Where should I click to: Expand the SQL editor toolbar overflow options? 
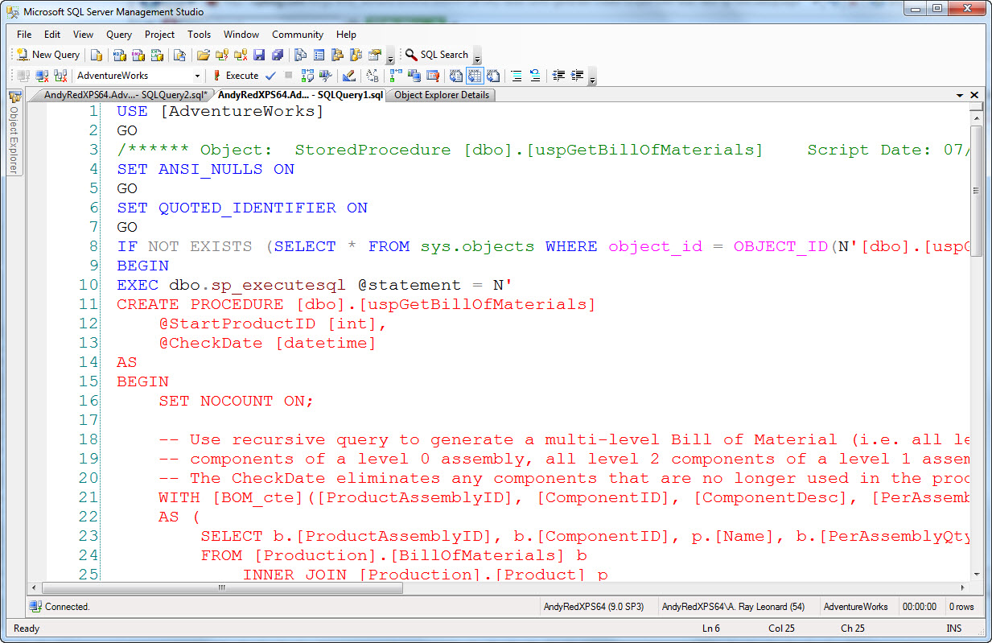click(593, 77)
